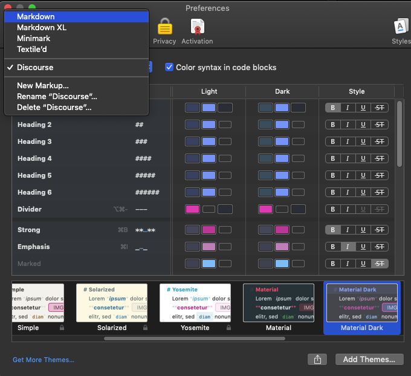Open the Get More Themes... link
The height and width of the screenshot is (376, 411).
coord(44,360)
